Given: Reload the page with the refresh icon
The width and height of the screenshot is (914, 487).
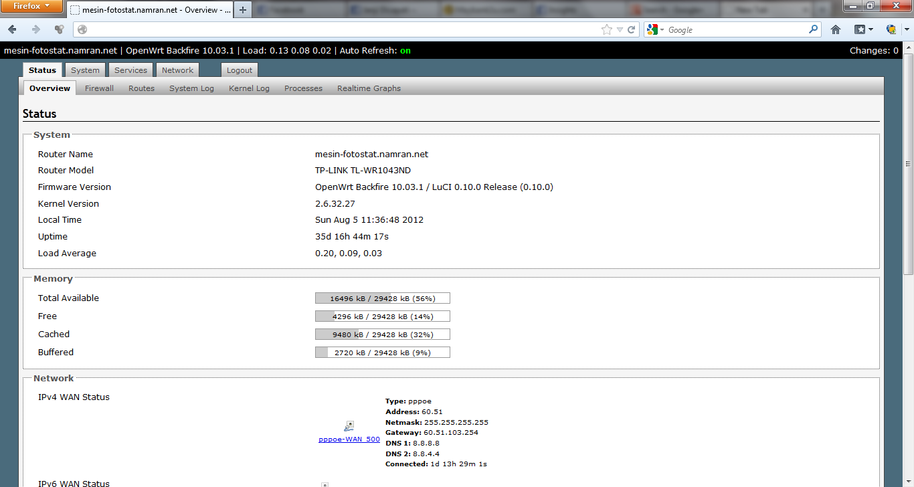Looking at the screenshot, I should tap(631, 29).
